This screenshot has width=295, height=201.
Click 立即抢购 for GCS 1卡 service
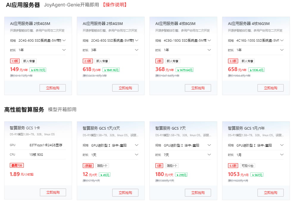point(53,192)
